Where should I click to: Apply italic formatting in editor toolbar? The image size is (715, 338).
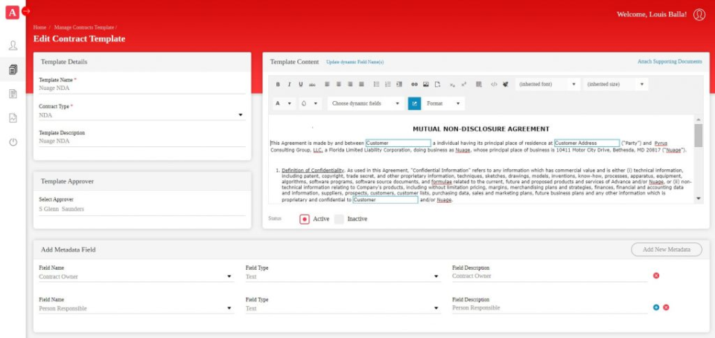289,84
